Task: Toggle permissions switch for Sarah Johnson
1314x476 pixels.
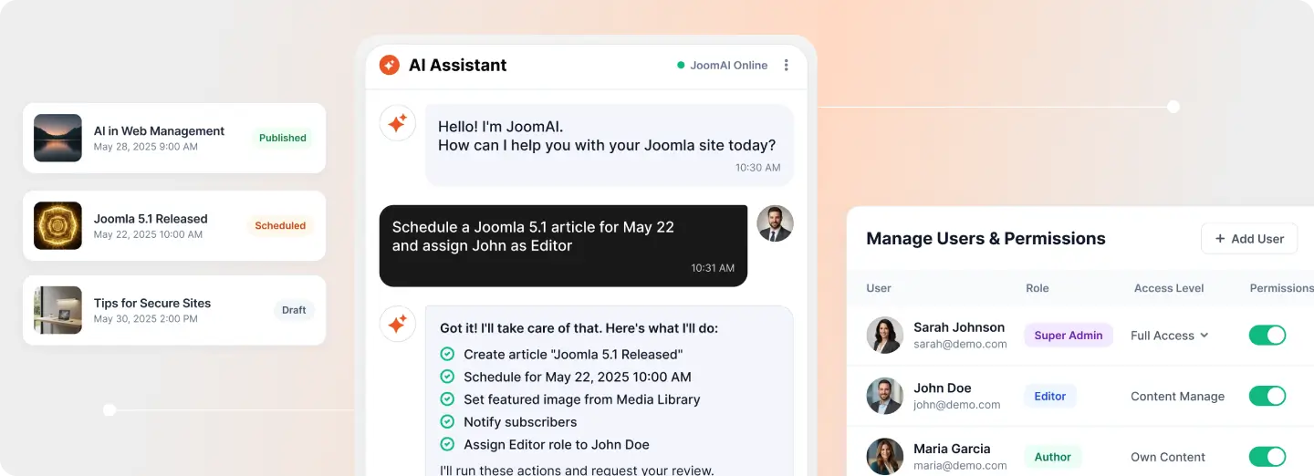Action: pos(1267,335)
